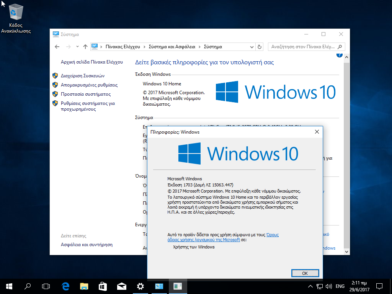Open the recent locations dropdown next to the forward arrow
Screen dimensions: 392x294
point(77,47)
